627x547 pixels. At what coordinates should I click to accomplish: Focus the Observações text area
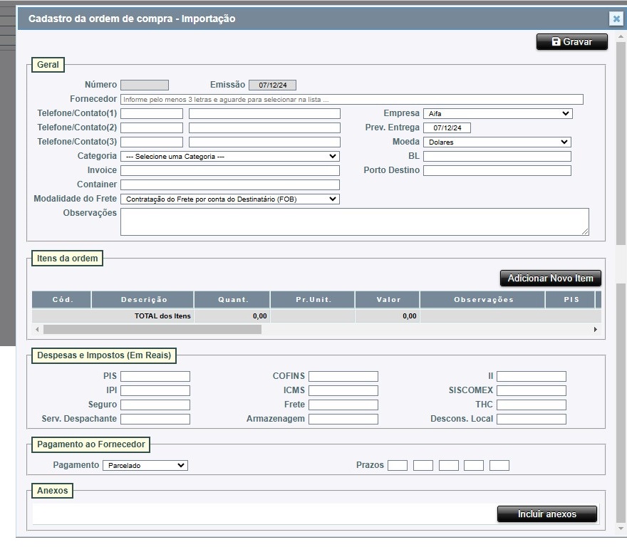point(354,222)
